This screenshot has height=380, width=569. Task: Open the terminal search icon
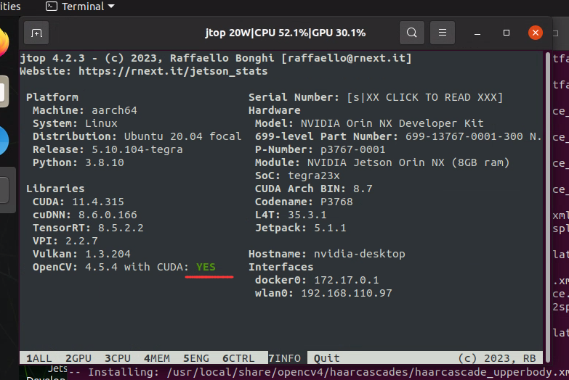point(411,33)
